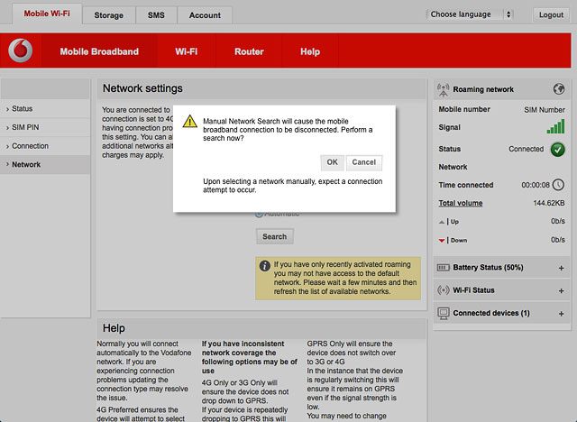Click the green signal strength bars
This screenshot has width=577, height=422.
(x=555, y=126)
